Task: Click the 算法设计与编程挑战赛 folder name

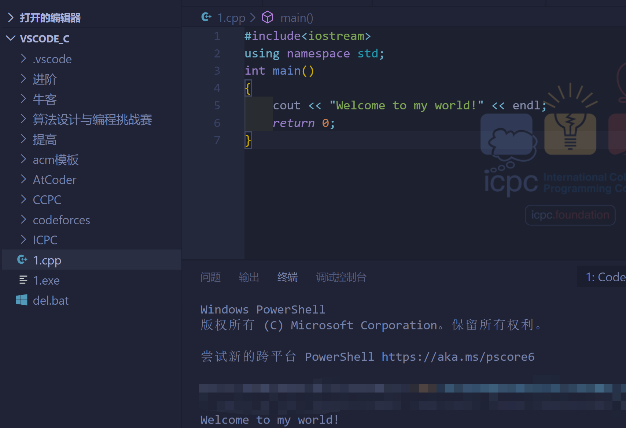Action: [92, 120]
